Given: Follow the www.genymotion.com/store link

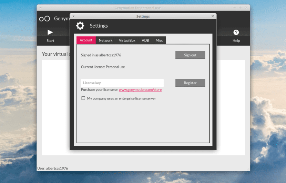Looking at the screenshot, I should (140, 90).
